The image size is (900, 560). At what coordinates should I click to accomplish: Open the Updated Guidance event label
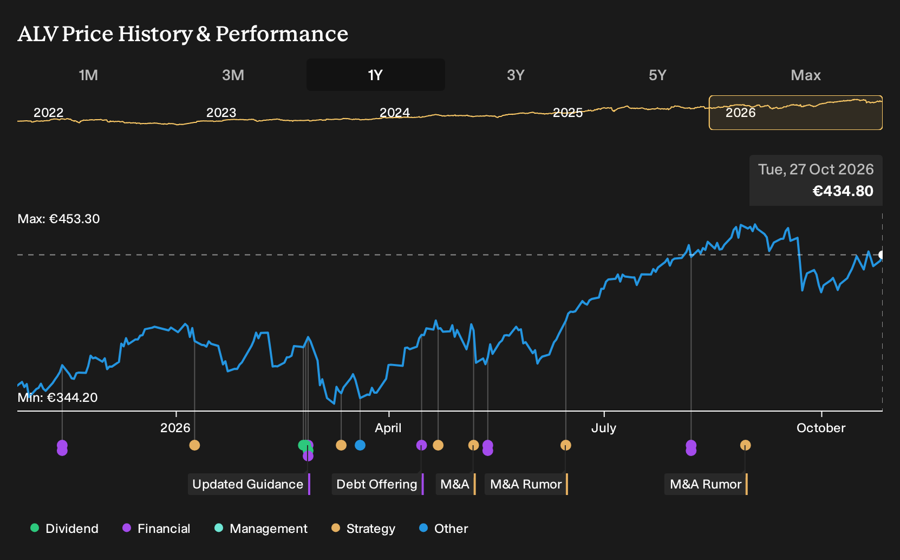click(x=249, y=484)
